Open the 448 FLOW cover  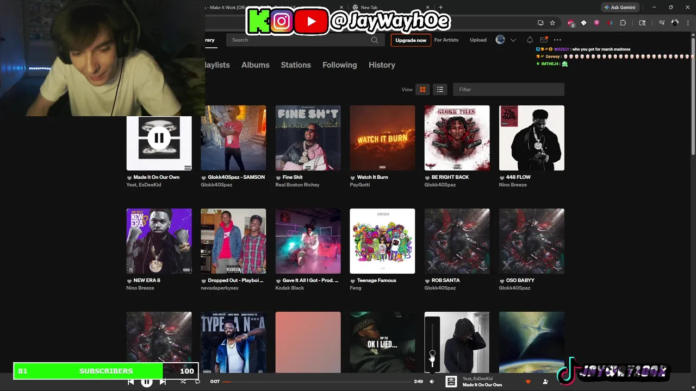pyautogui.click(x=532, y=138)
